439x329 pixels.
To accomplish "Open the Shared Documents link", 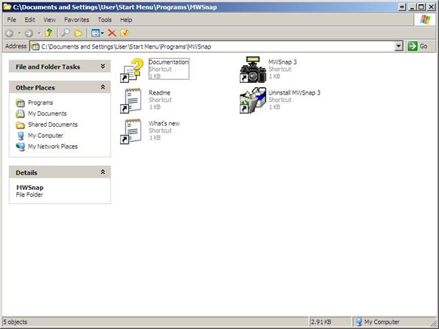I will tap(53, 125).
